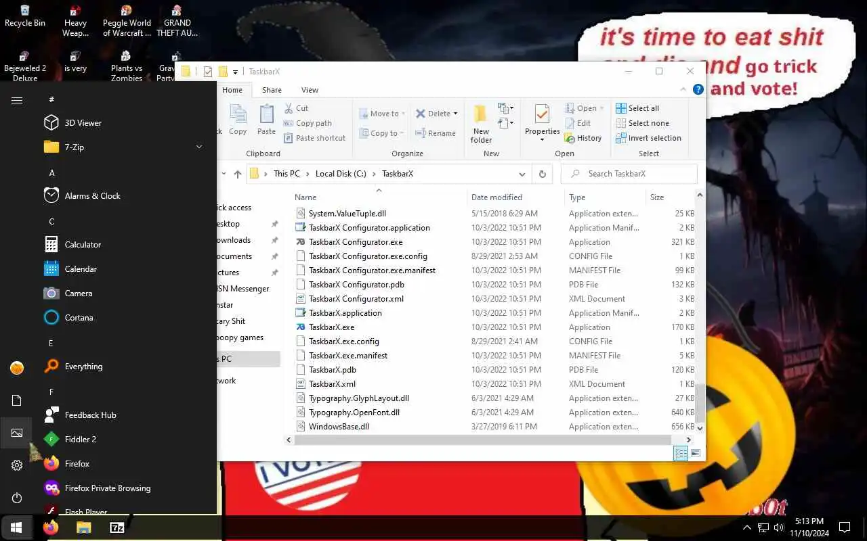Open File Explorer taskbar icon
Viewport: 867px width, 541px height.
point(83,527)
